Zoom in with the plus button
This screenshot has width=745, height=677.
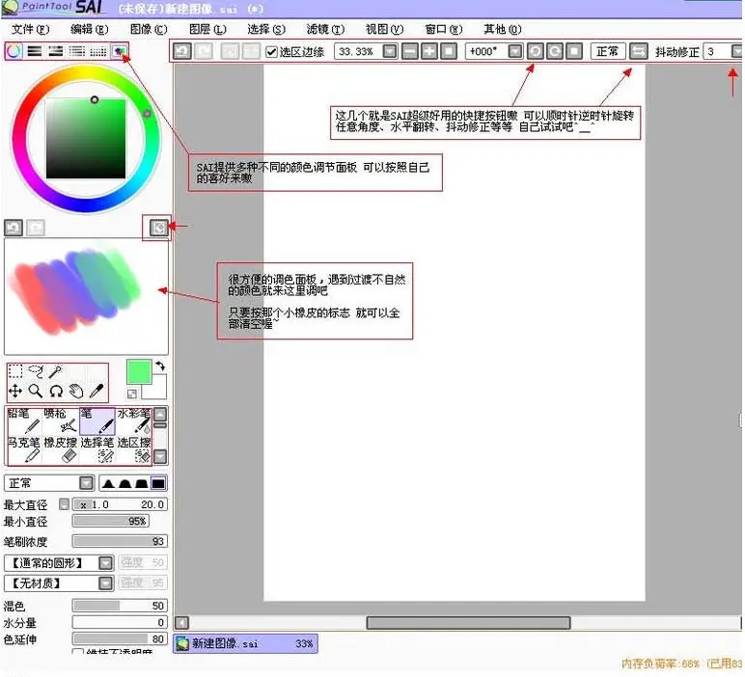coord(429,51)
